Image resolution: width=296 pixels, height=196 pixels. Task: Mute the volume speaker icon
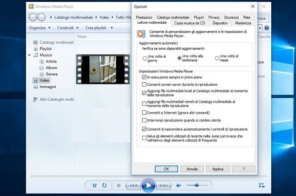coord(179,186)
